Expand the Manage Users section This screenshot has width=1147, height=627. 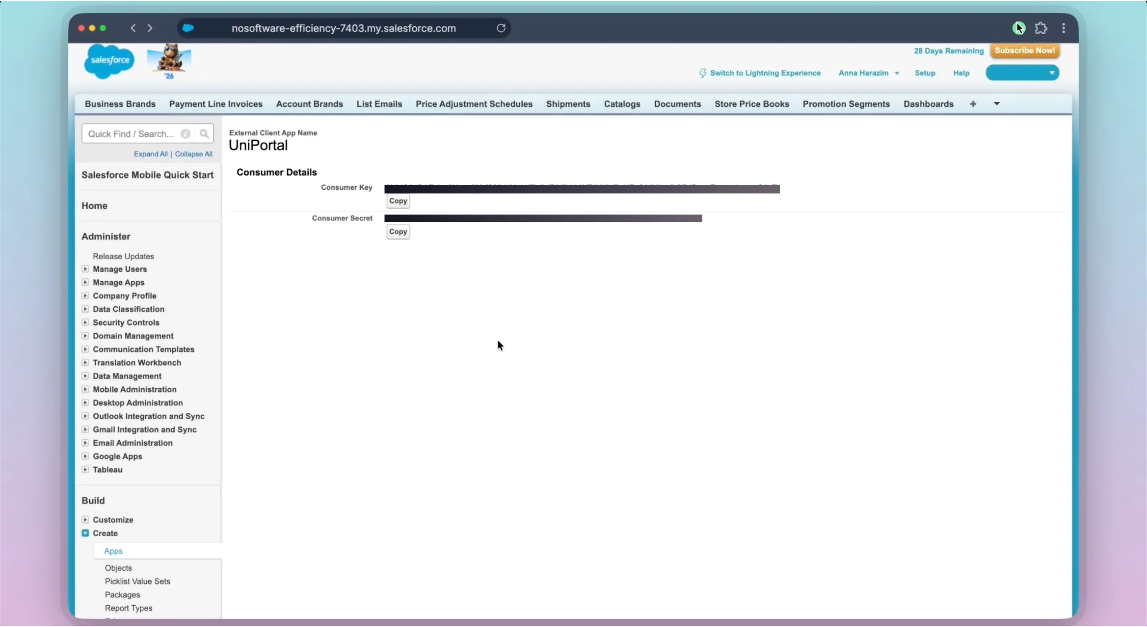(85, 269)
